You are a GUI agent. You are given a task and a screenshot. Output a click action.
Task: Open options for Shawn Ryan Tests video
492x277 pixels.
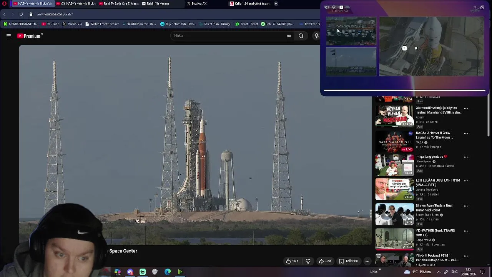(x=466, y=206)
